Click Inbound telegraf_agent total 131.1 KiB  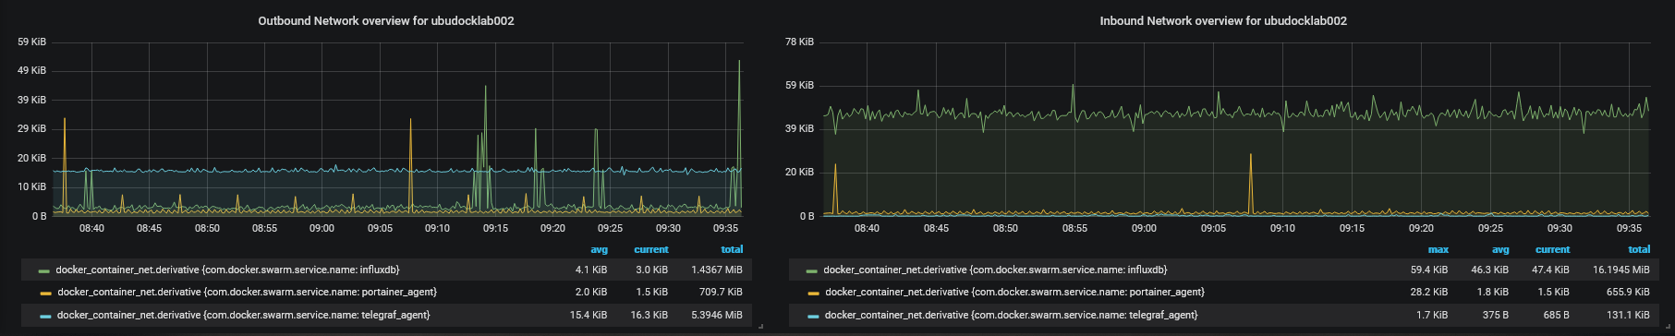(1628, 315)
